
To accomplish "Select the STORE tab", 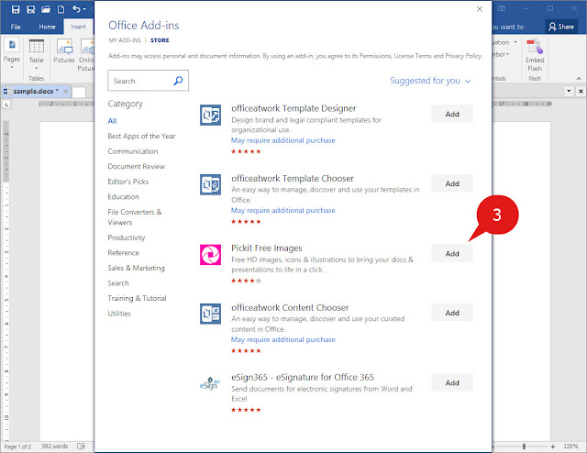I will [160, 40].
